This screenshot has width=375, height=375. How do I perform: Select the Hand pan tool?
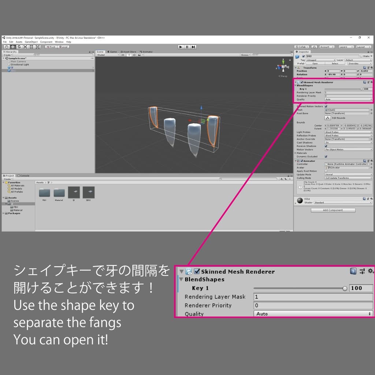(7, 47)
